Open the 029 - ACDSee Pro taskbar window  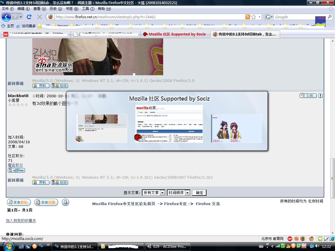[167, 247]
